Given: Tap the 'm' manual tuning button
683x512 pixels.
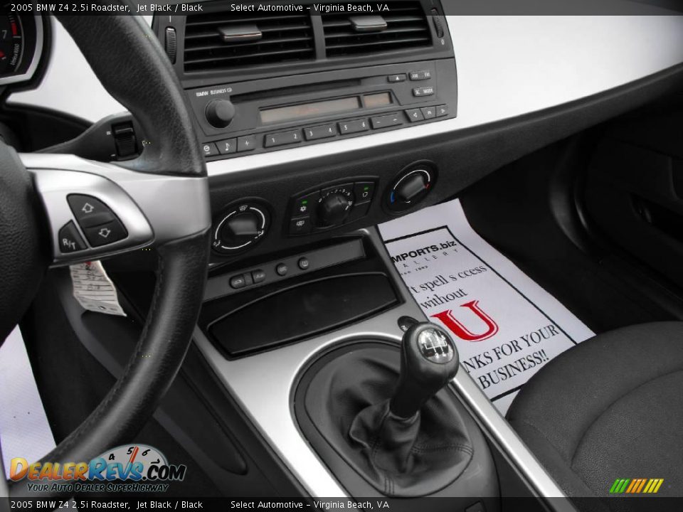Looking at the screenshot, I should [429, 113].
